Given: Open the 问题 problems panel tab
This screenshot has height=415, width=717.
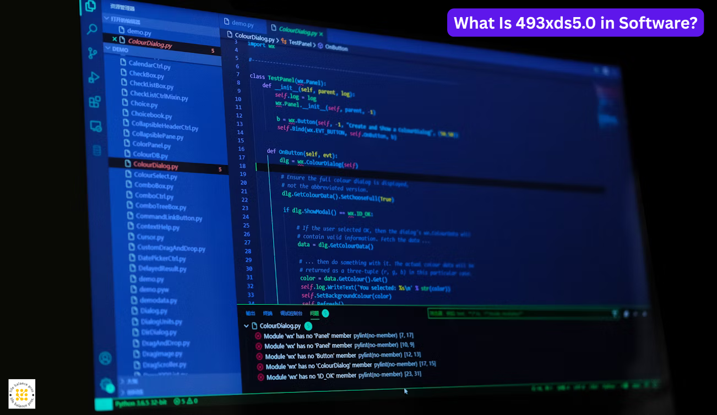Looking at the screenshot, I should [314, 313].
